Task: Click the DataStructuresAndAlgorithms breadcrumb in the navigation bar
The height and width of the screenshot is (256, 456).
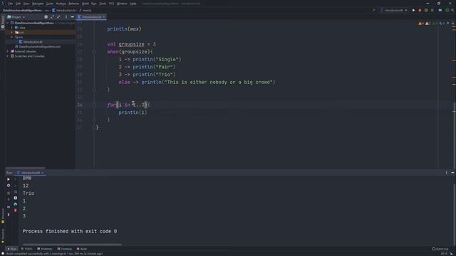Action: tap(22, 10)
